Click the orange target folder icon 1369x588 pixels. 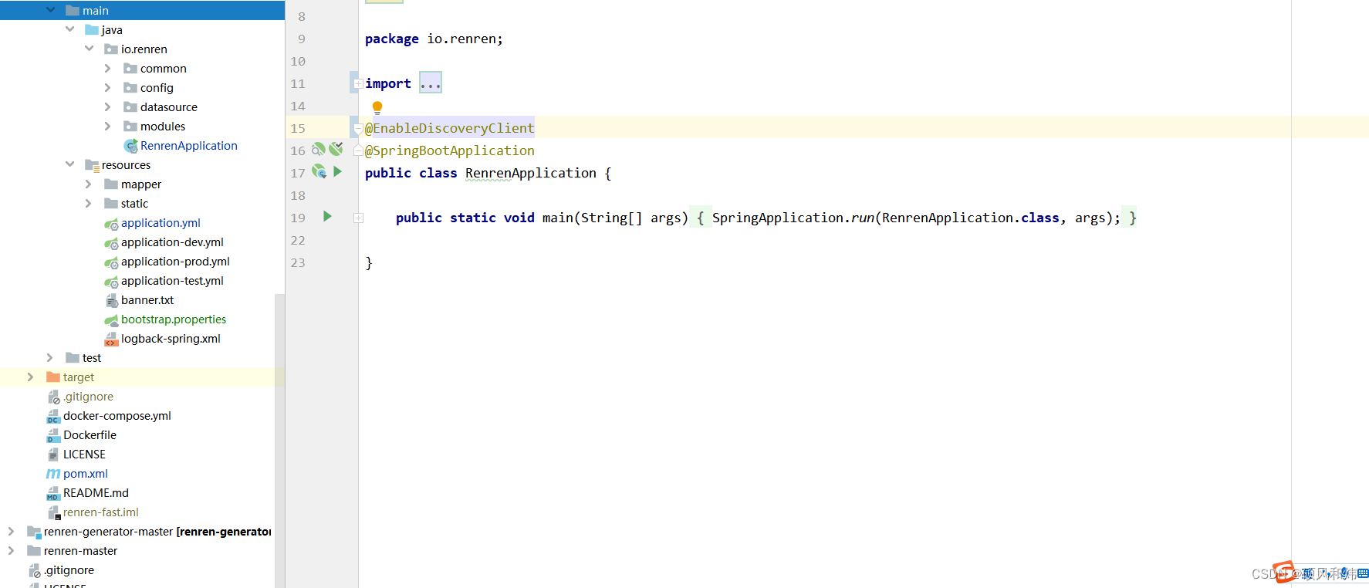(x=53, y=377)
